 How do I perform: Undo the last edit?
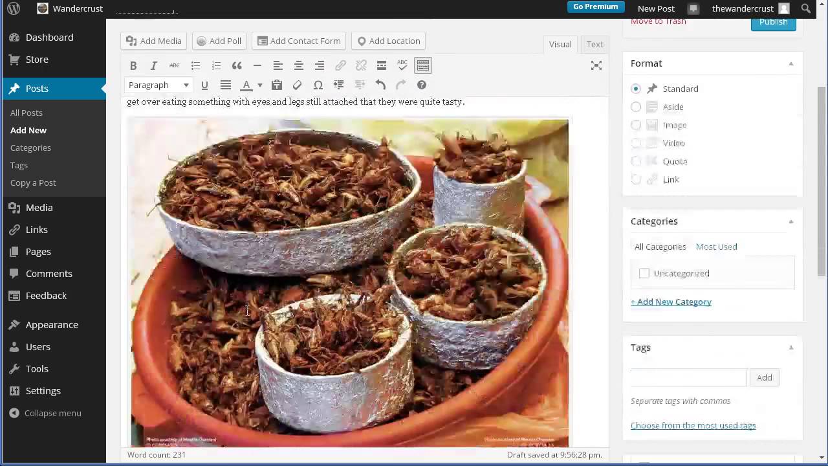tap(380, 85)
